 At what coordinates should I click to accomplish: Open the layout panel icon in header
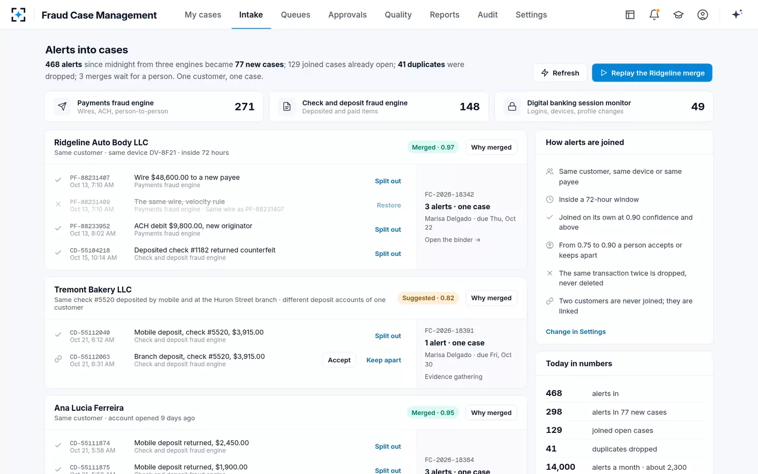(x=630, y=15)
